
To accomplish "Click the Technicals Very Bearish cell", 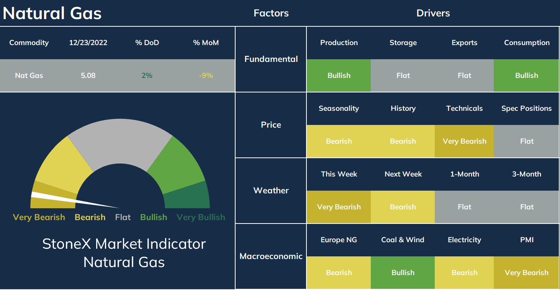I will click(x=464, y=141).
